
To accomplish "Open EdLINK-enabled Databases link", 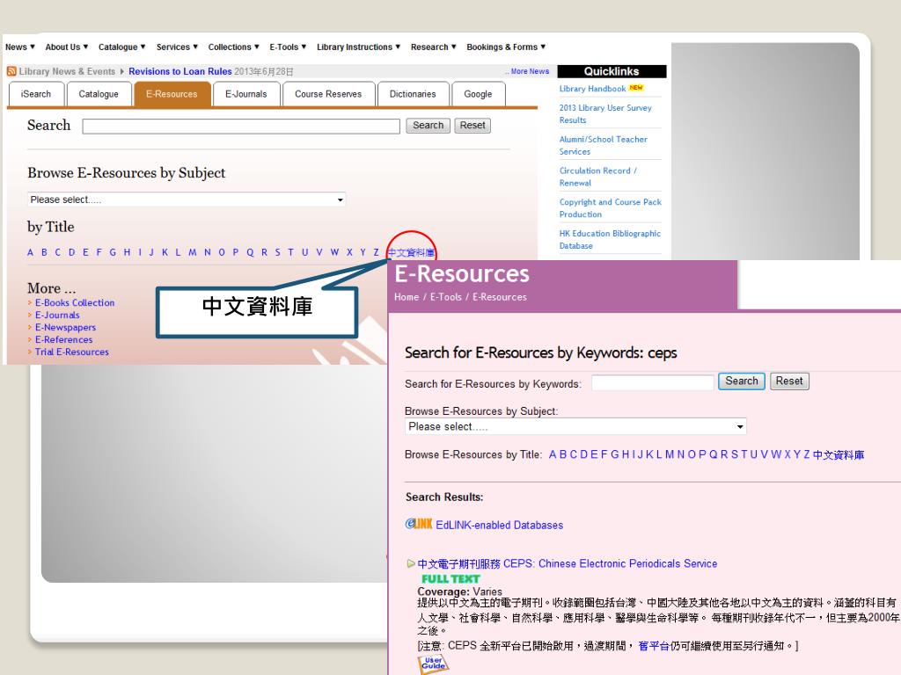I will point(500,526).
